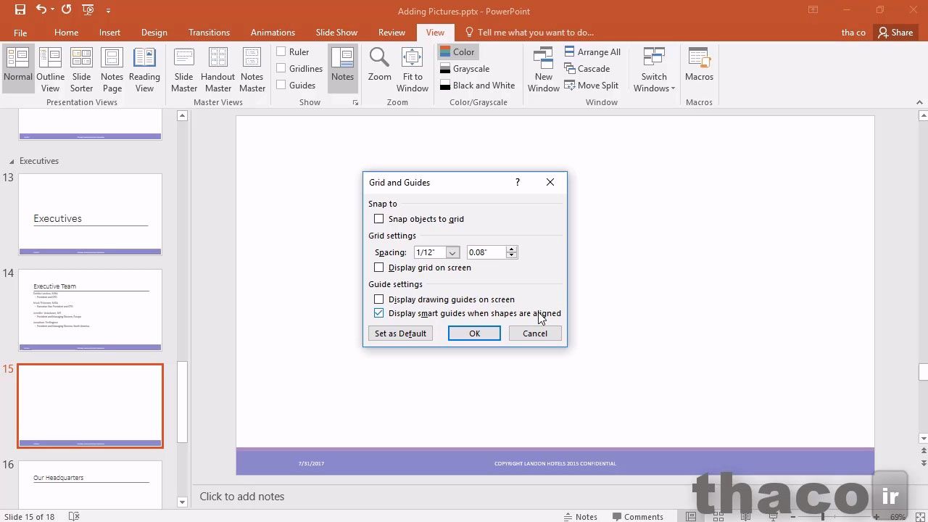Open Slide Sorter view
This screenshot has height=522, width=928.
click(x=81, y=70)
